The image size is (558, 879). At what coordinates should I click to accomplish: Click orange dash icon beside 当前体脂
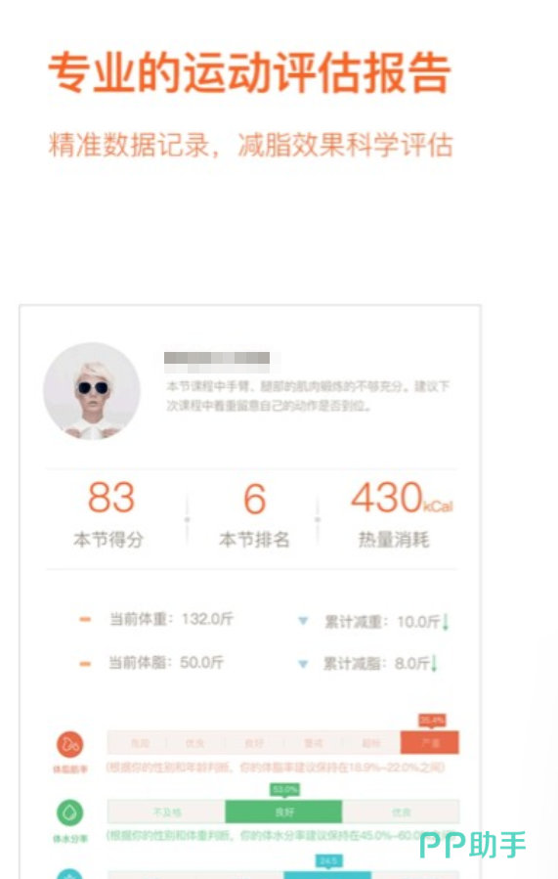85,664
